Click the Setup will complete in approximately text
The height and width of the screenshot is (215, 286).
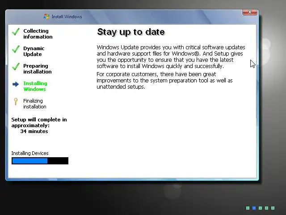[39, 122]
